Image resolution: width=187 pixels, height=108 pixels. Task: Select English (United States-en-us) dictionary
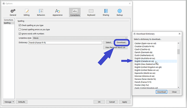155,70
